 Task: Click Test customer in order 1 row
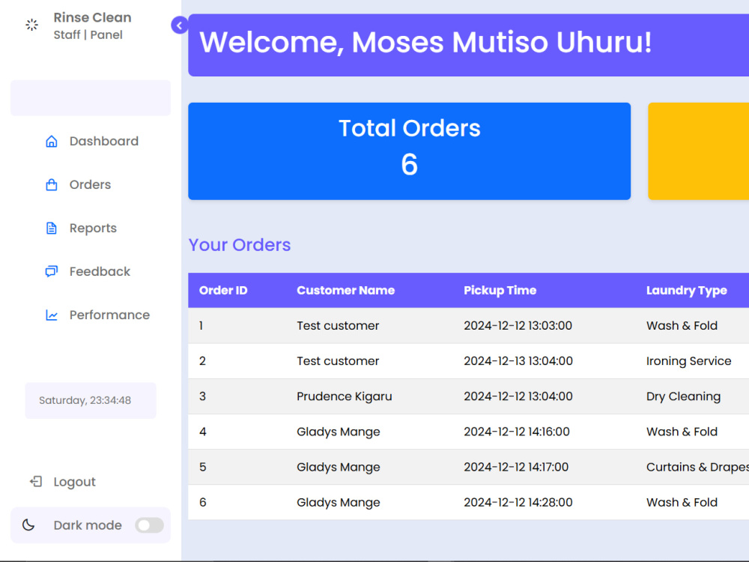(x=338, y=326)
